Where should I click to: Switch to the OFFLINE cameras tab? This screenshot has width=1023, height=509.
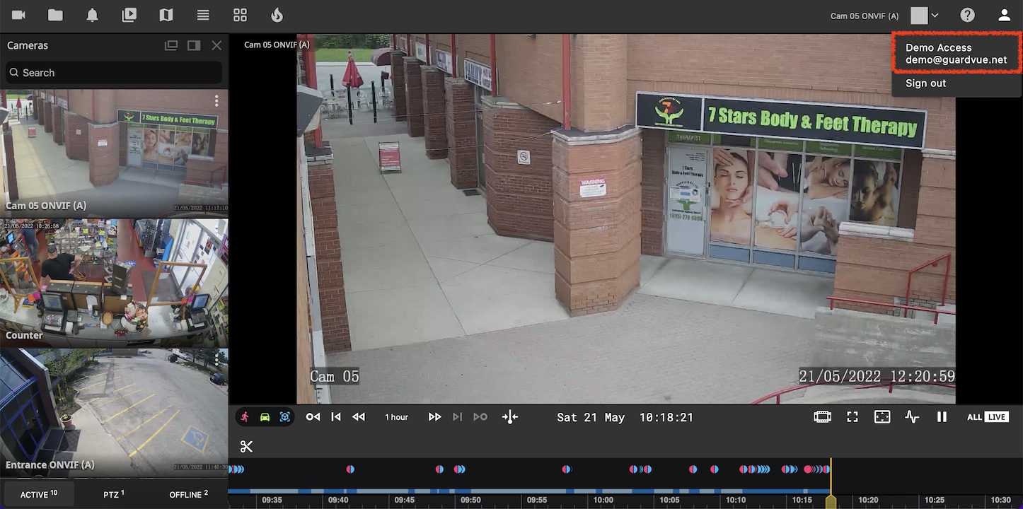click(x=188, y=494)
